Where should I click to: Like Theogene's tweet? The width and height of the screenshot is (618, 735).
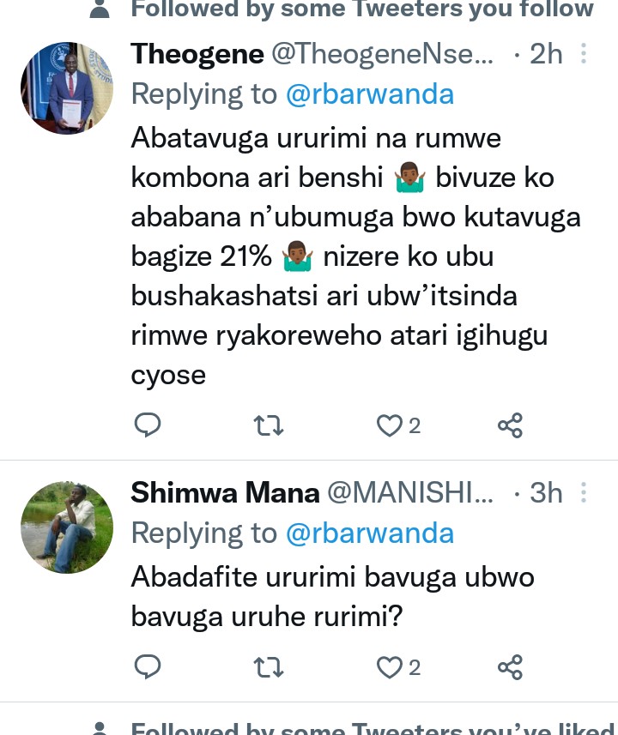pos(391,425)
